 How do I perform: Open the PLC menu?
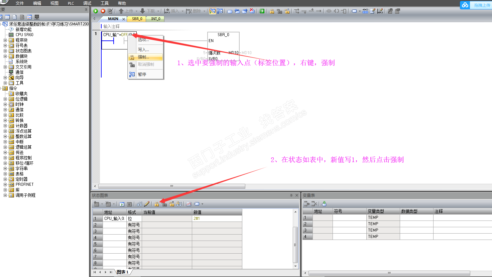pyautogui.click(x=71, y=3)
